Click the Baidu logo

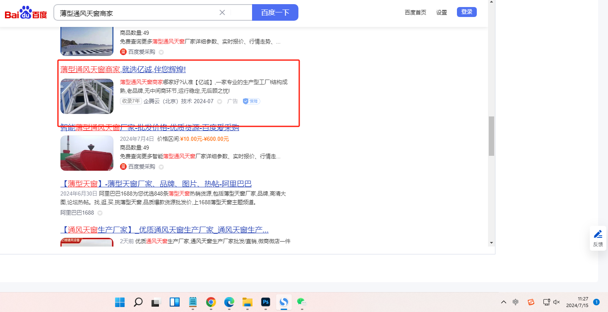(x=26, y=13)
